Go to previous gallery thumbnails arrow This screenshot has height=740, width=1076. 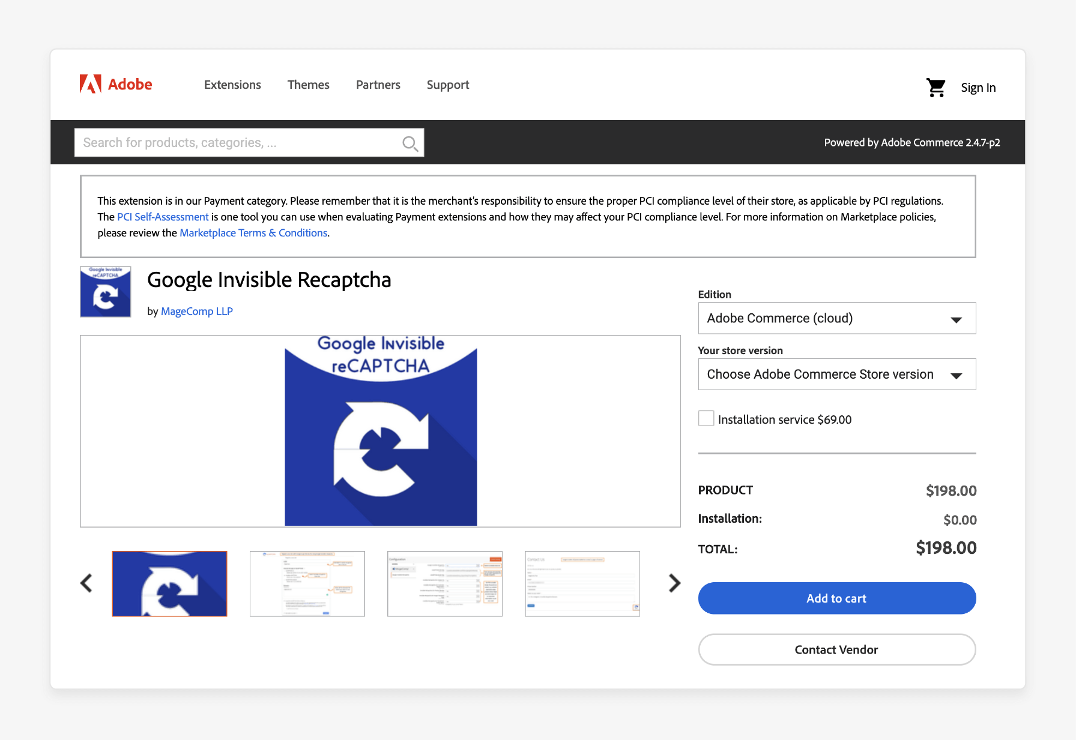click(x=86, y=583)
